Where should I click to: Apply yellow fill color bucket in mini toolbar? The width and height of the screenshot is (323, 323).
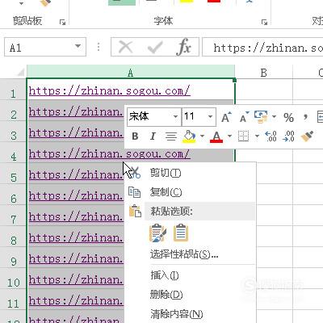[190, 136]
